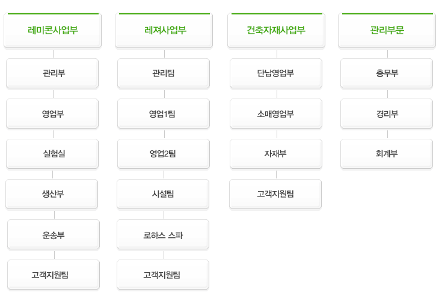This screenshot has width=439, height=304.
Task: Select the 운송부 department box
Action: 54,234
